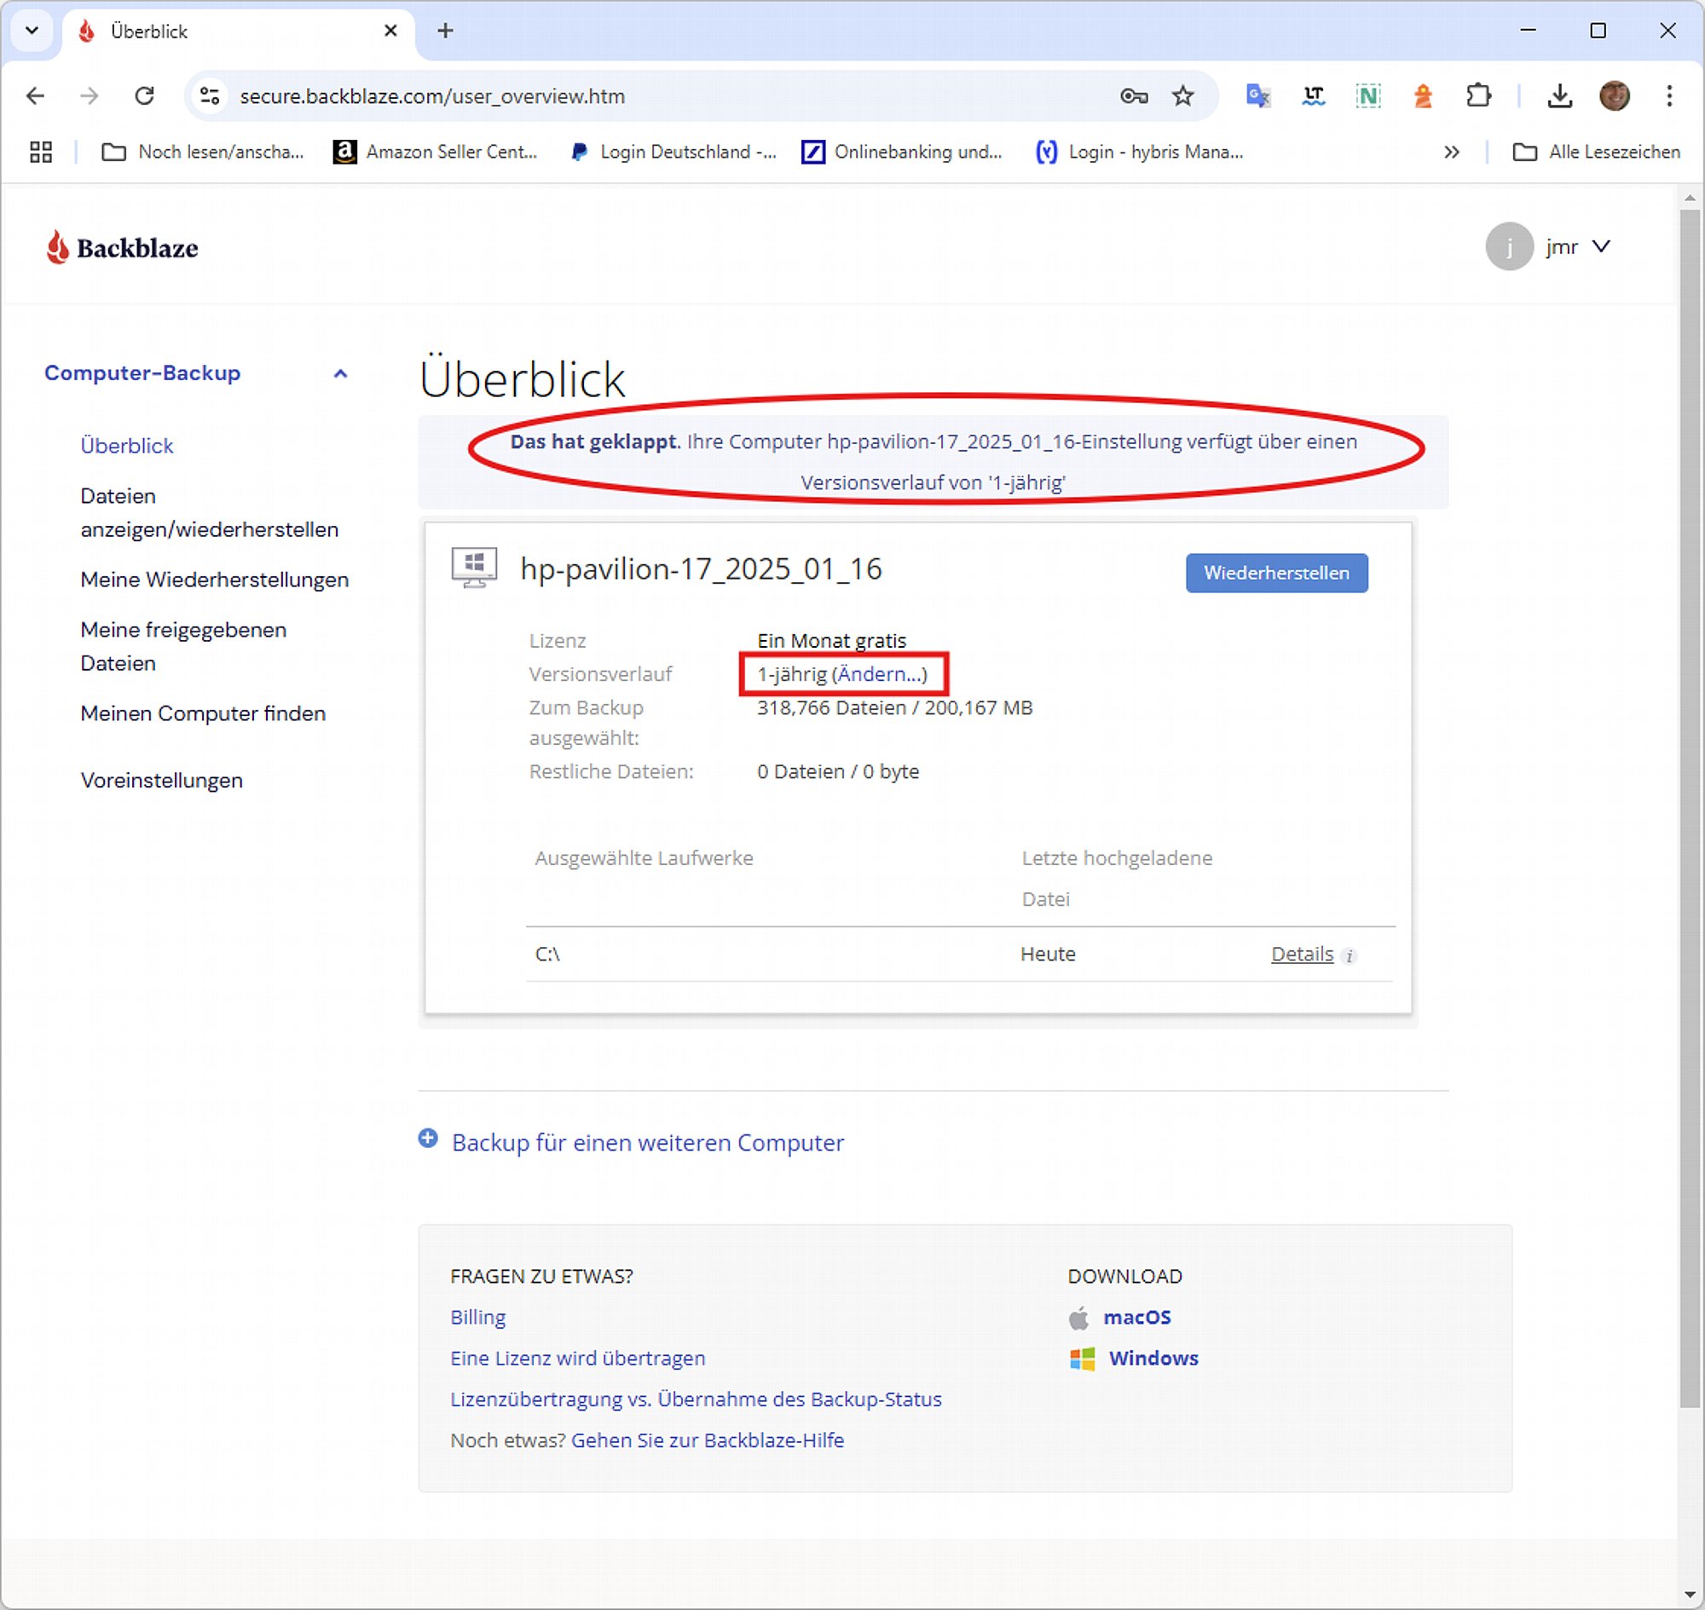
Task: Open site information icon in address bar
Action: 210,96
